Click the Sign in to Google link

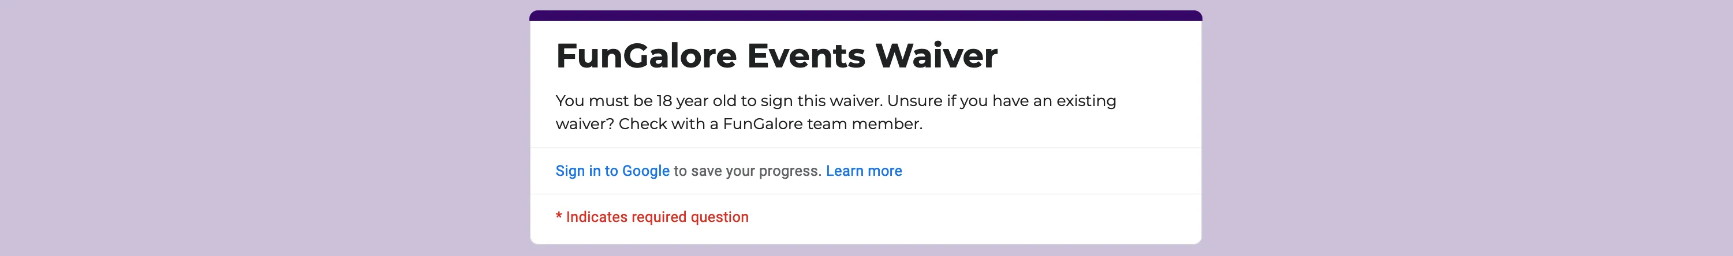pyautogui.click(x=611, y=171)
